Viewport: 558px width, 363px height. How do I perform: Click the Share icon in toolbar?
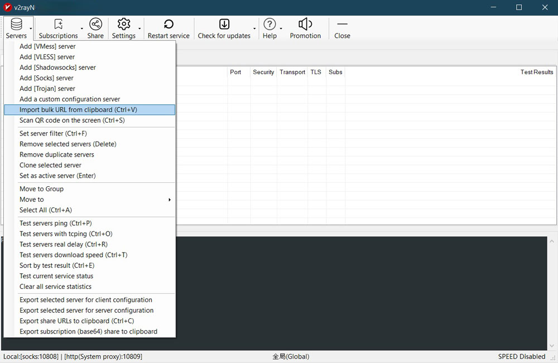point(95,24)
